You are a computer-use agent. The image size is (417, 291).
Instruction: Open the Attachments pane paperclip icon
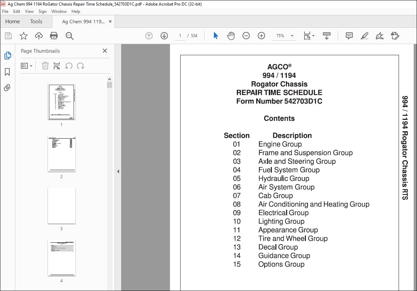tap(7, 88)
